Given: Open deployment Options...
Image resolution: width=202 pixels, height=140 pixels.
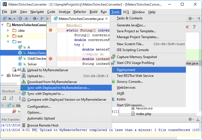Looking at the screenshot, I should tap(66, 113).
